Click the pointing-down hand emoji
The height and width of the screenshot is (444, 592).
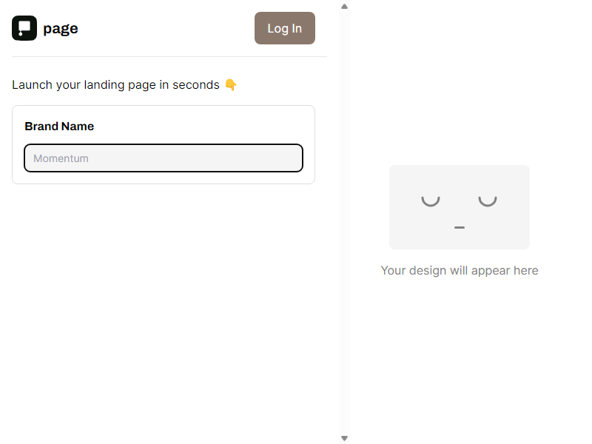(231, 84)
